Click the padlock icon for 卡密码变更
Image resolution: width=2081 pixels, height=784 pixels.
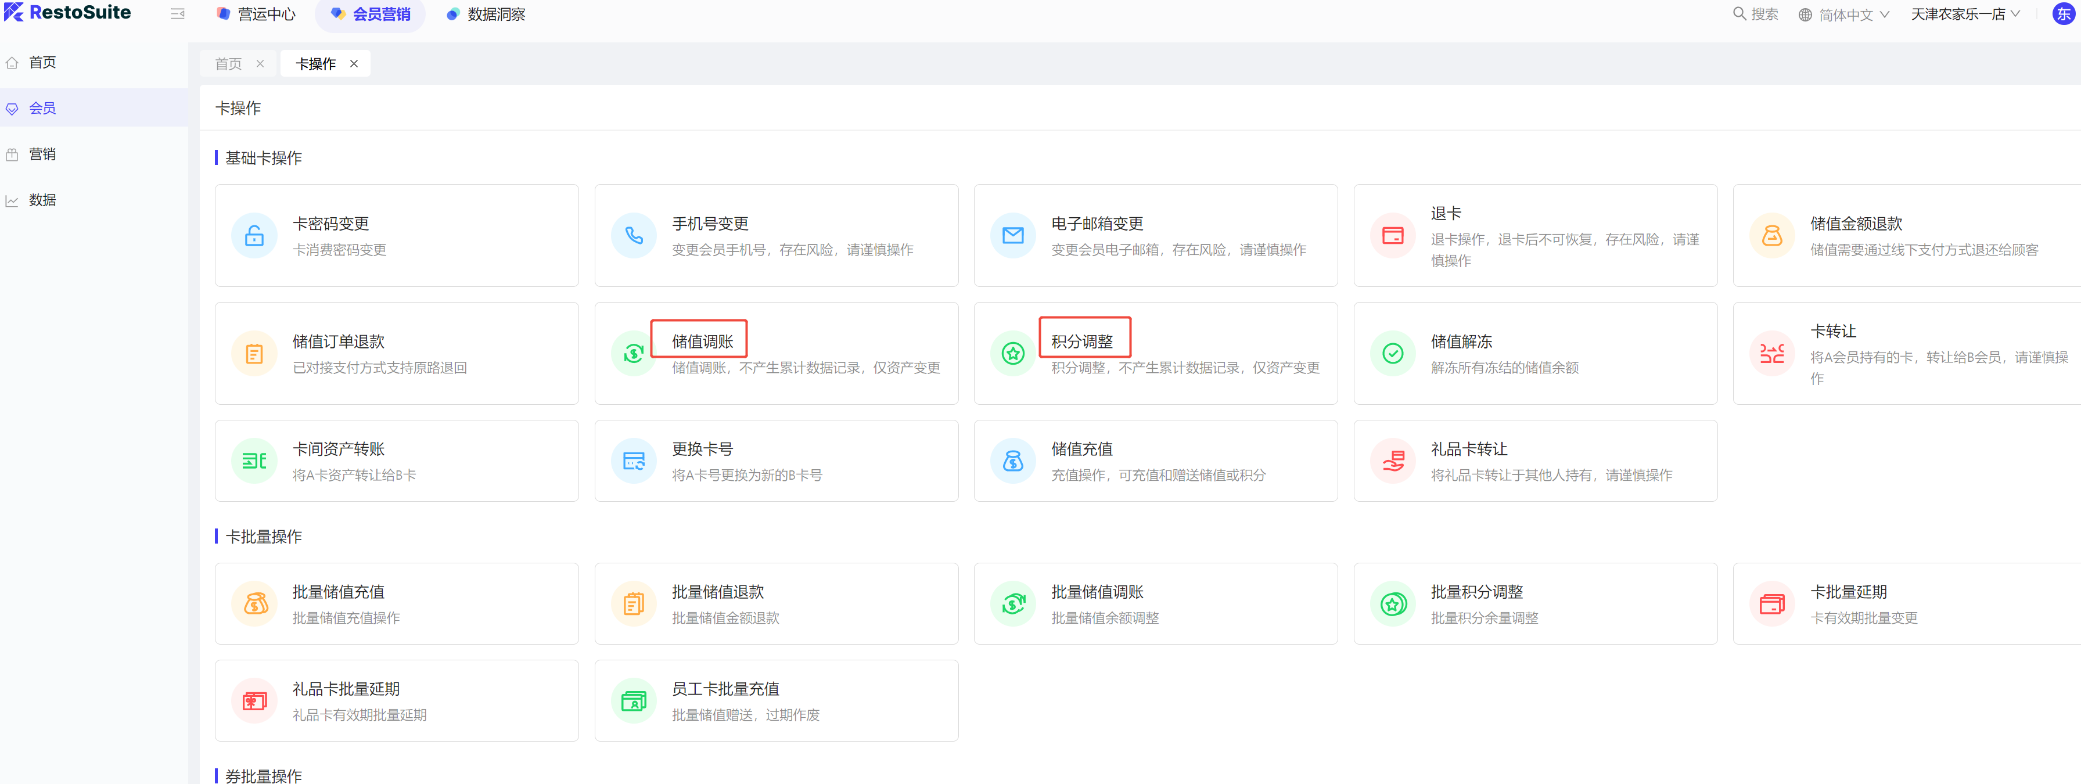254,236
